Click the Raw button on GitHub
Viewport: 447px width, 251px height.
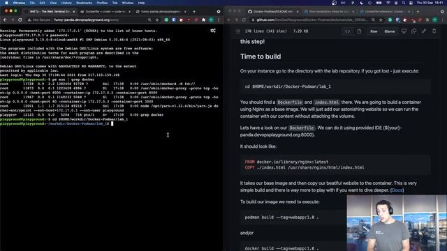tap(374, 31)
